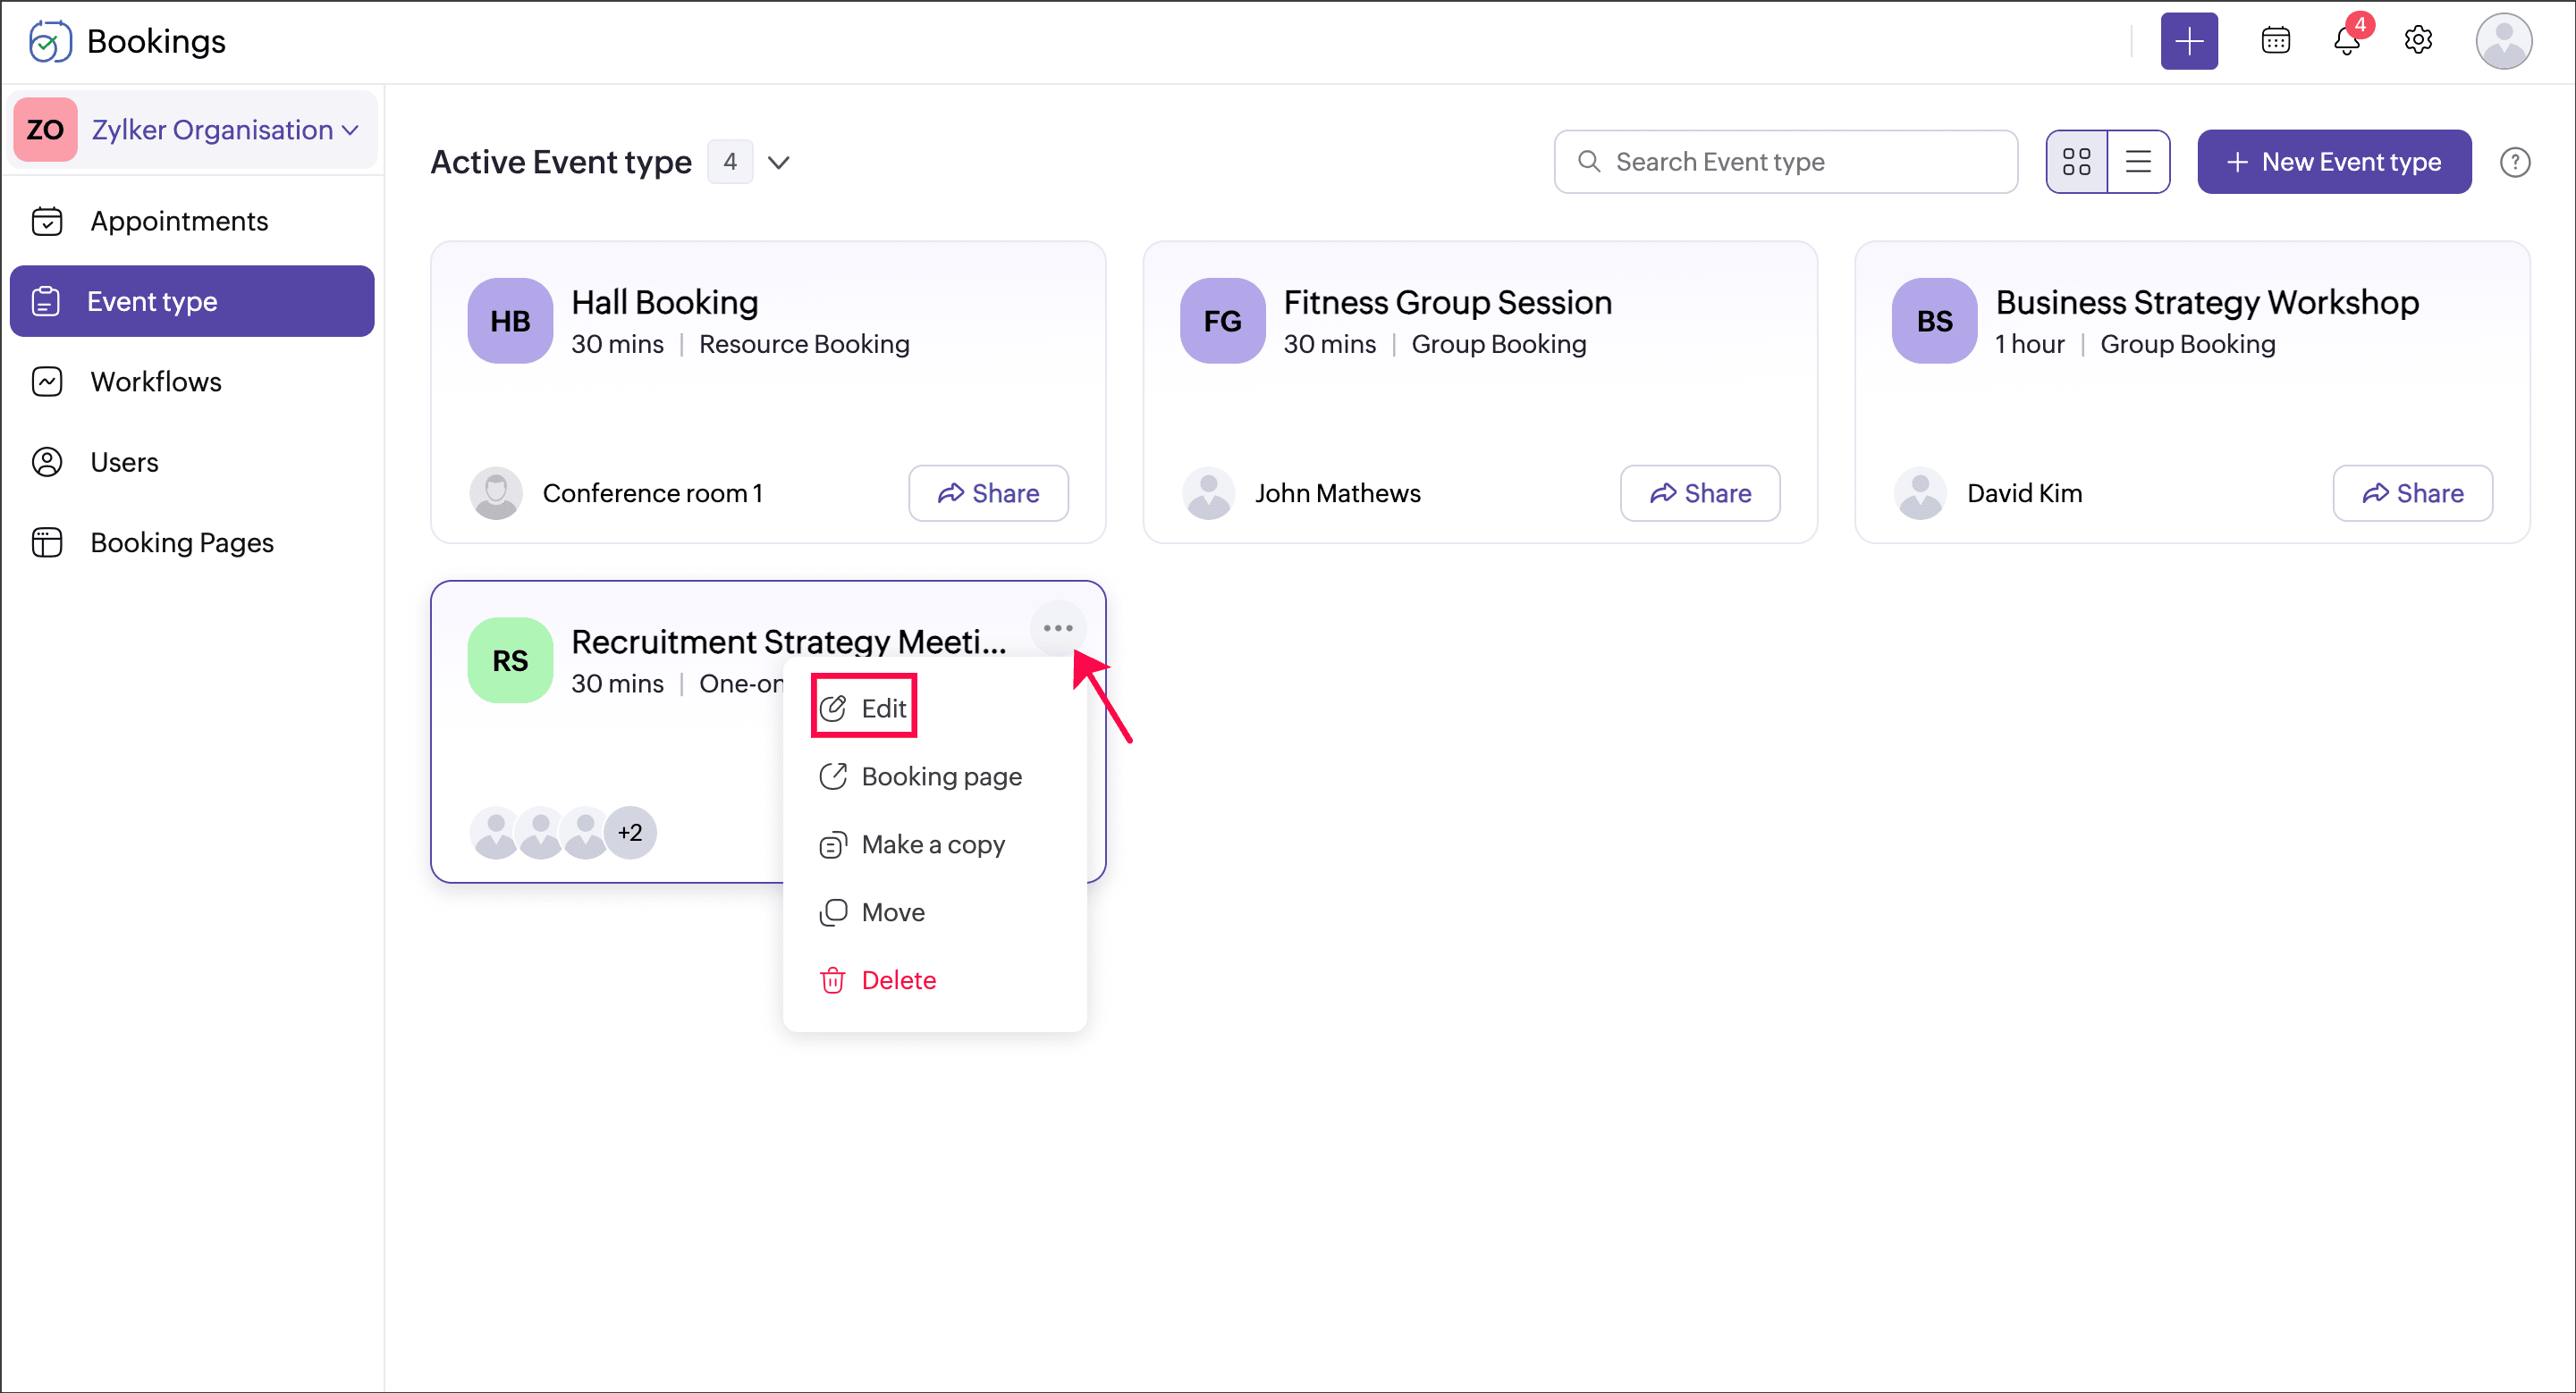
Task: Click the user profile avatar
Action: [2502, 41]
